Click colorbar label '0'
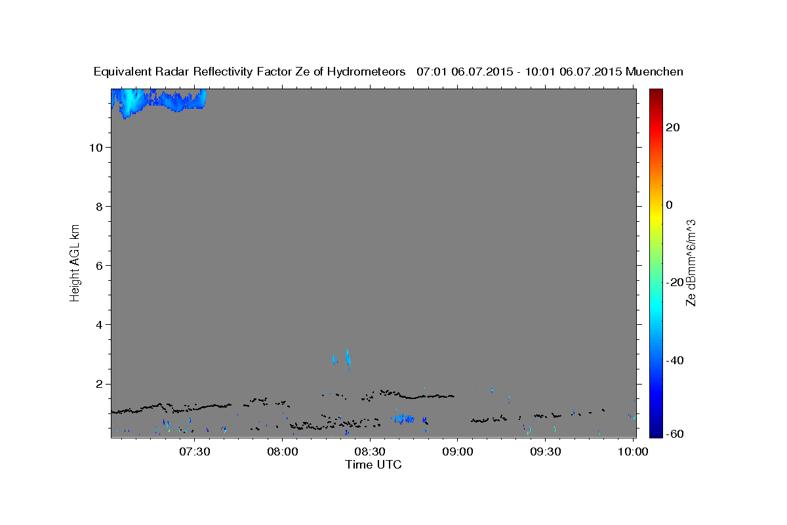The image size is (787, 525). click(670, 205)
